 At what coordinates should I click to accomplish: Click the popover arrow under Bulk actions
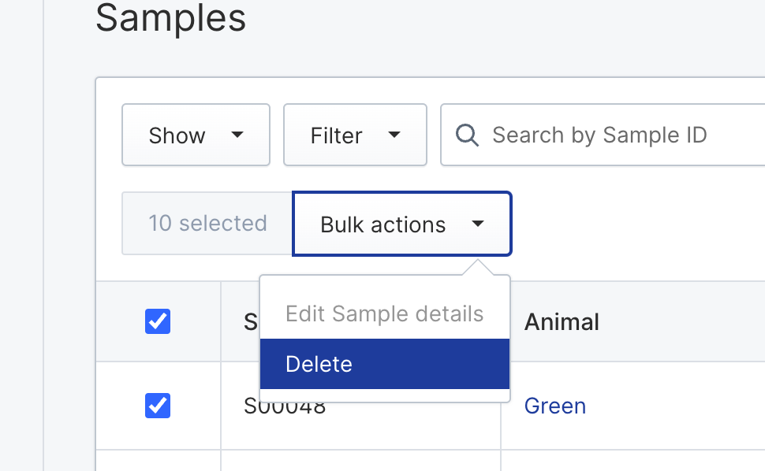478,268
